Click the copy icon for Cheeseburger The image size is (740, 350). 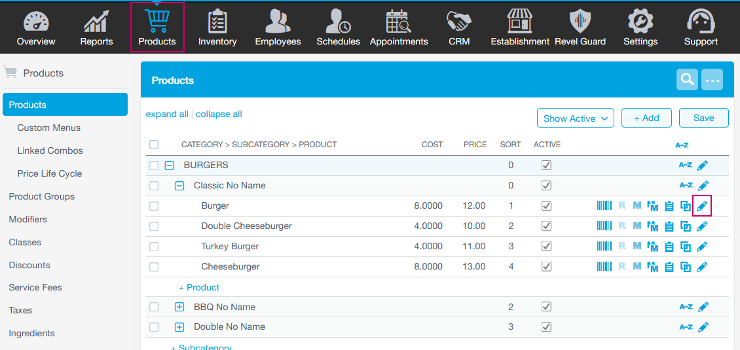point(686,267)
